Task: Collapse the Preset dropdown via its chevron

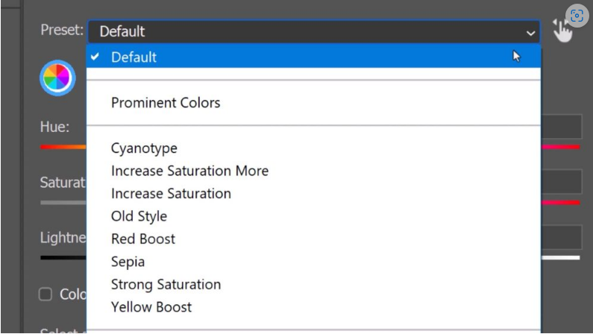Action: click(x=530, y=33)
